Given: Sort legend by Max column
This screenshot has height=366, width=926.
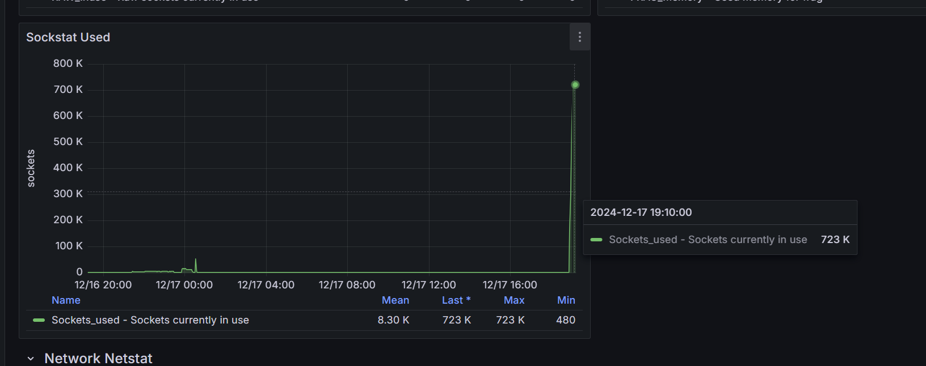Looking at the screenshot, I should (513, 300).
